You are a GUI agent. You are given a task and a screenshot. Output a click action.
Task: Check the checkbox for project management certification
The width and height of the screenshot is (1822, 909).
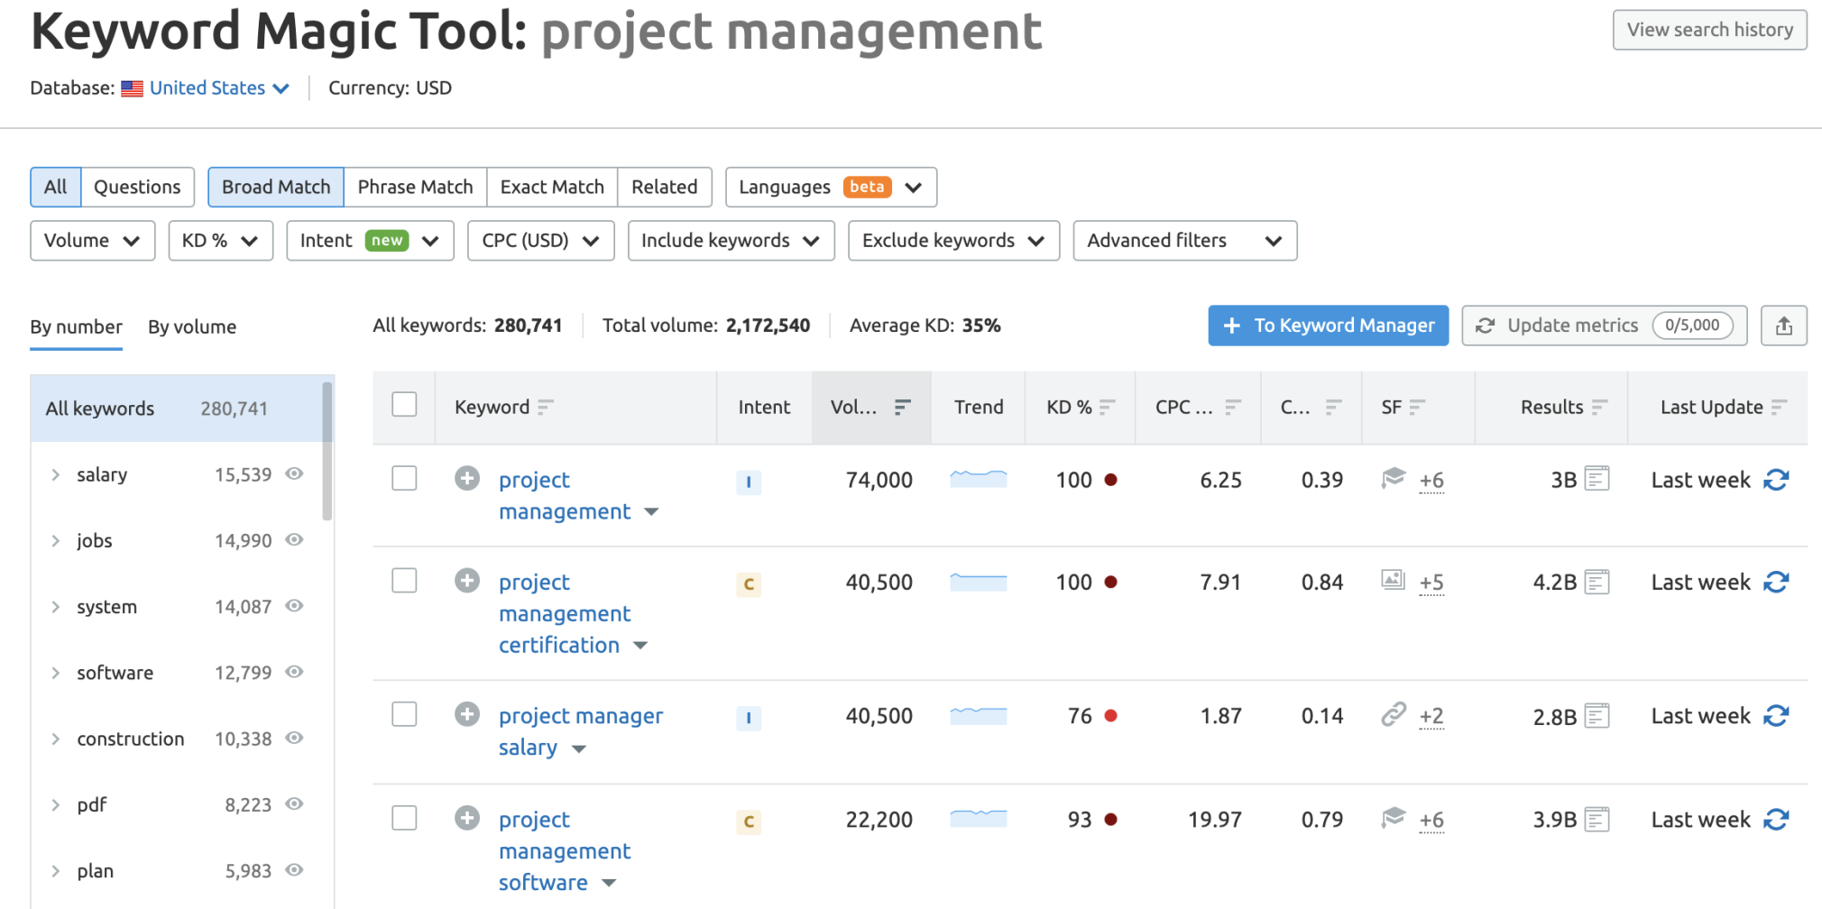(403, 580)
